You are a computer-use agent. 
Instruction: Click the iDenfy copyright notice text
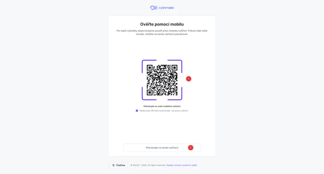(x=148, y=165)
